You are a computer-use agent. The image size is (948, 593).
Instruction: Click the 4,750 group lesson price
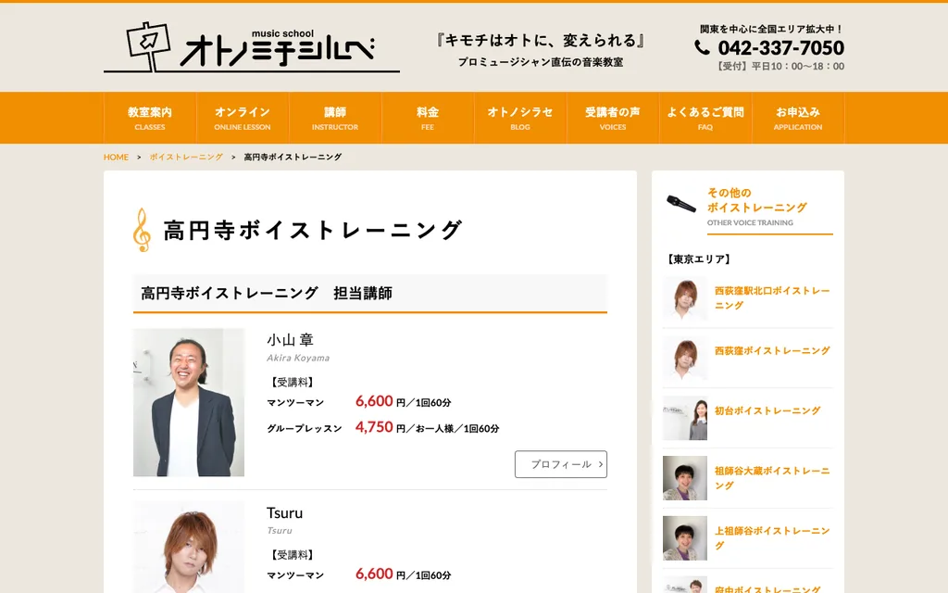(374, 427)
